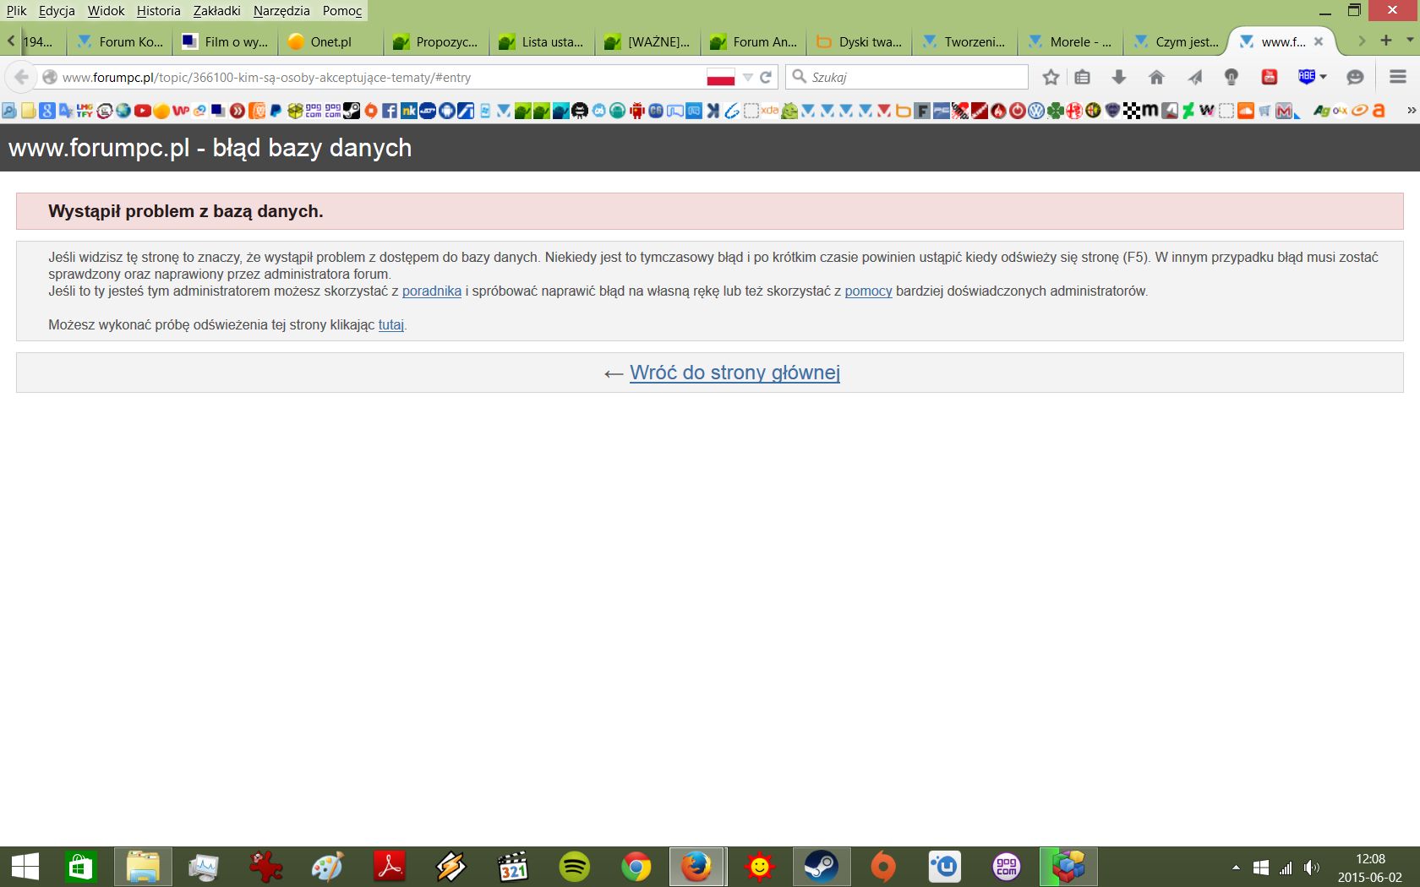Bookmark this page with the star icon

point(1051,78)
